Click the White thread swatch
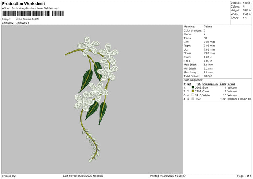 coord(193,95)
